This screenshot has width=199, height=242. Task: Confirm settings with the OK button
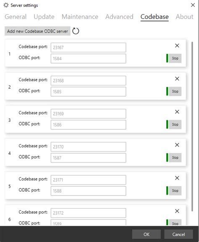pos(147,234)
